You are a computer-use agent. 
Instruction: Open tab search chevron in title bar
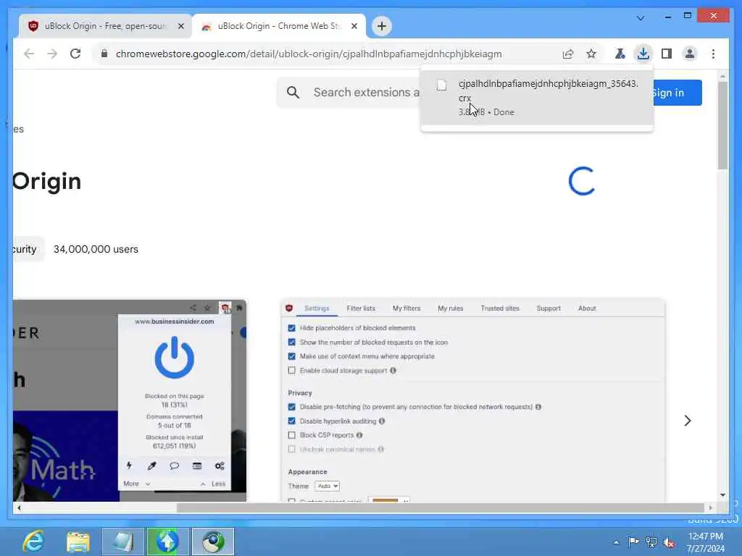pyautogui.click(x=641, y=18)
